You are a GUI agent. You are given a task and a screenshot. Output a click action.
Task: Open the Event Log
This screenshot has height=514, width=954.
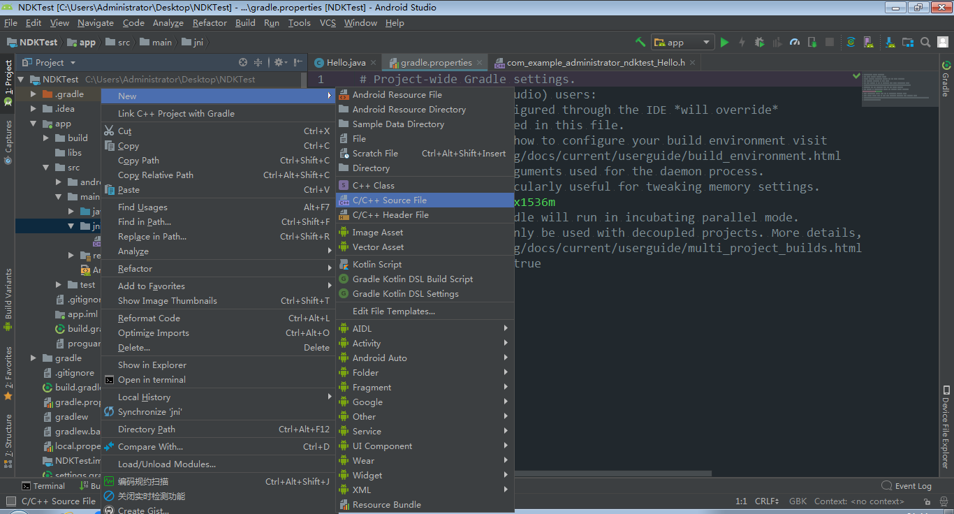[x=907, y=486]
